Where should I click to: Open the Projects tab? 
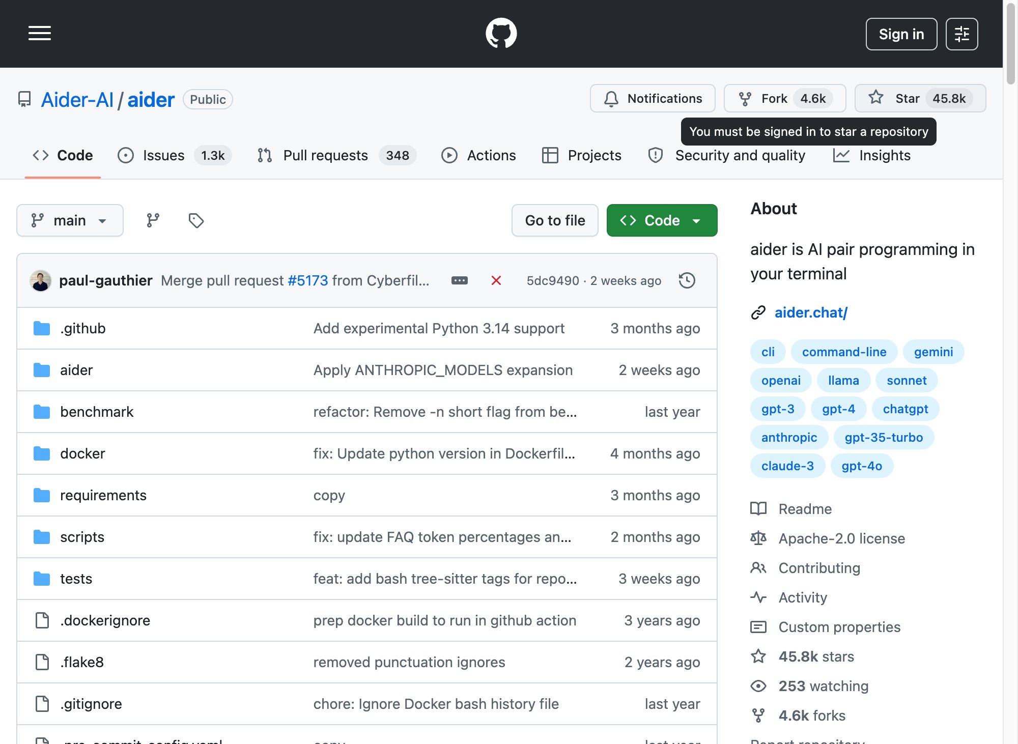pyautogui.click(x=582, y=155)
